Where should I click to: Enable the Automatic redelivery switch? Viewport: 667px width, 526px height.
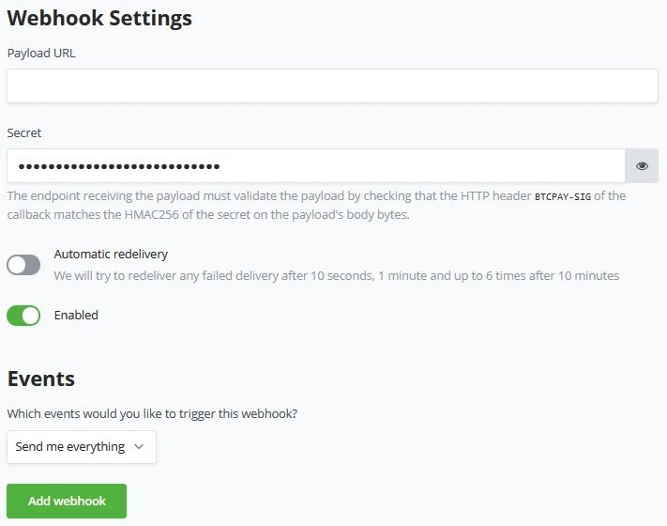pyautogui.click(x=23, y=265)
